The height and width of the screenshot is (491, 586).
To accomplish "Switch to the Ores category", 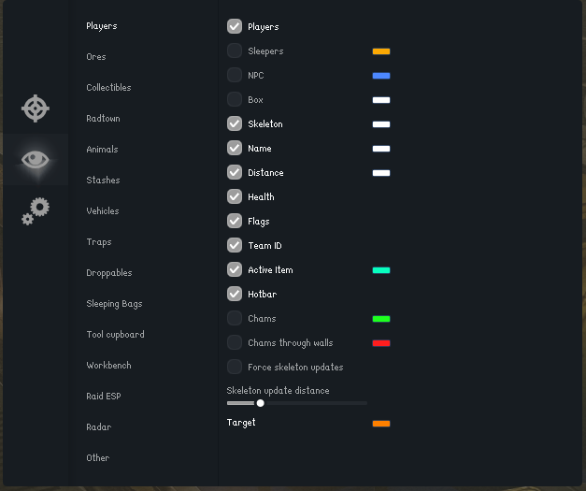I will (96, 57).
